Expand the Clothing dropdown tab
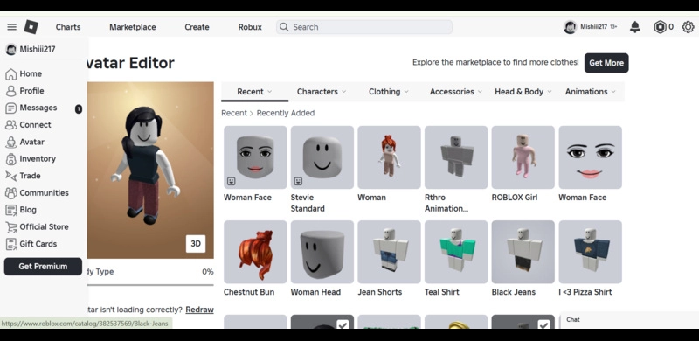 coord(388,92)
